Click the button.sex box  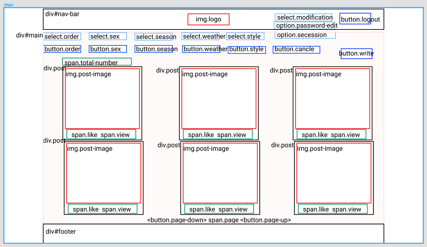(x=108, y=49)
